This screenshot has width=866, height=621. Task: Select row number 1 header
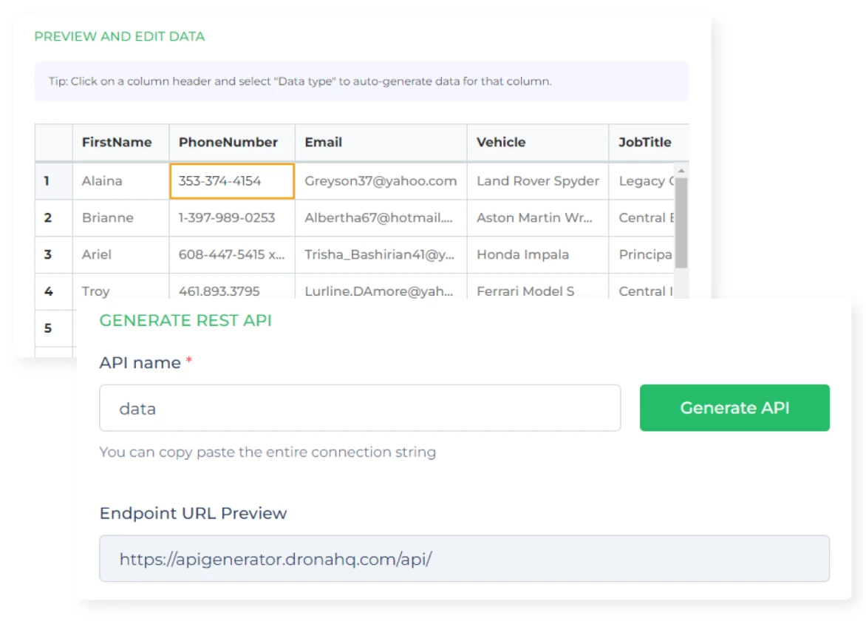point(54,180)
